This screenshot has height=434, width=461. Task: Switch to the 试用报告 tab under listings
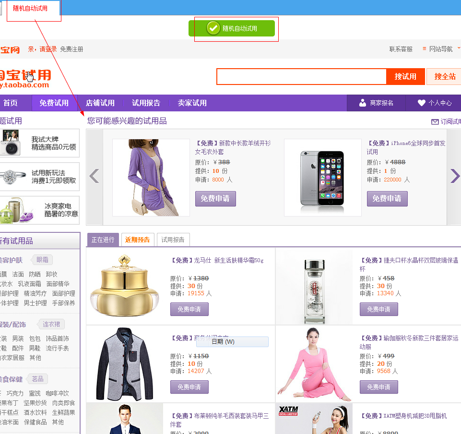(173, 240)
